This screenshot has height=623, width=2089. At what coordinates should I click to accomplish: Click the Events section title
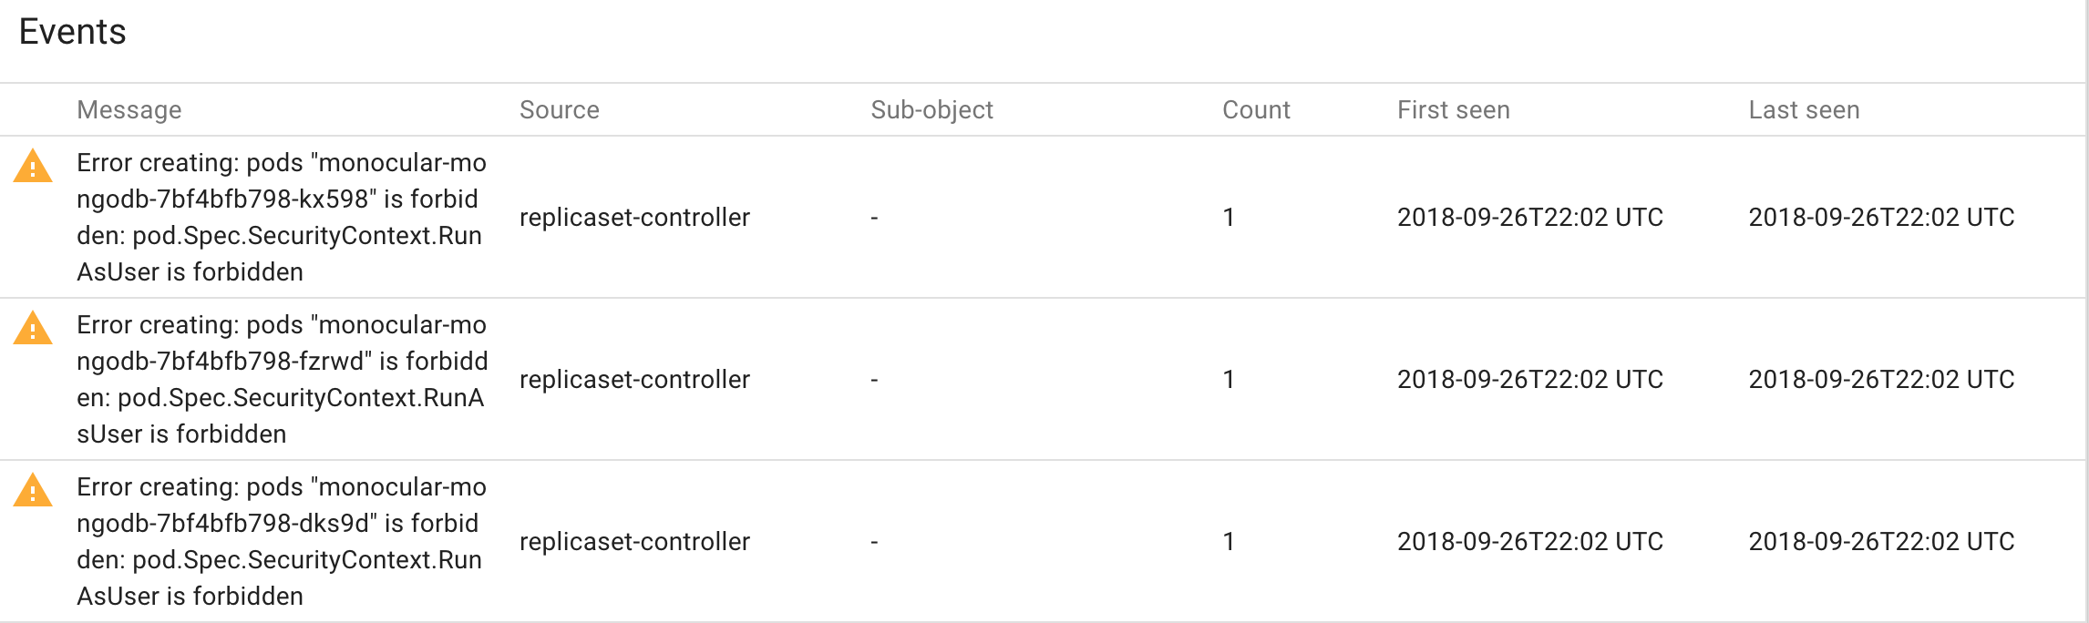point(73,32)
